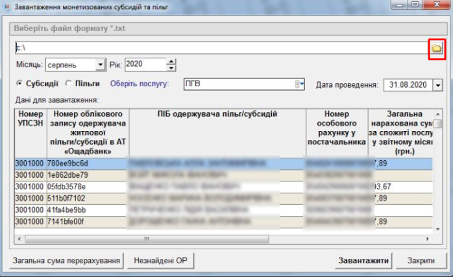Click the file path input field
Screen dimensions: 453x277
click(221, 48)
